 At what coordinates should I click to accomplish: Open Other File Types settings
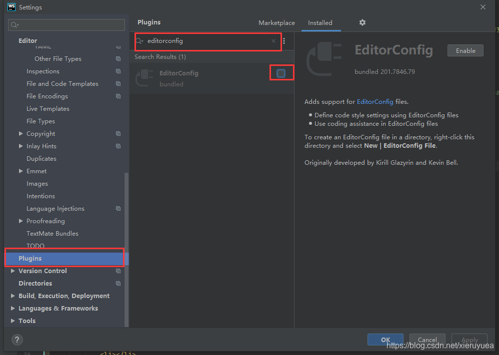(58, 59)
